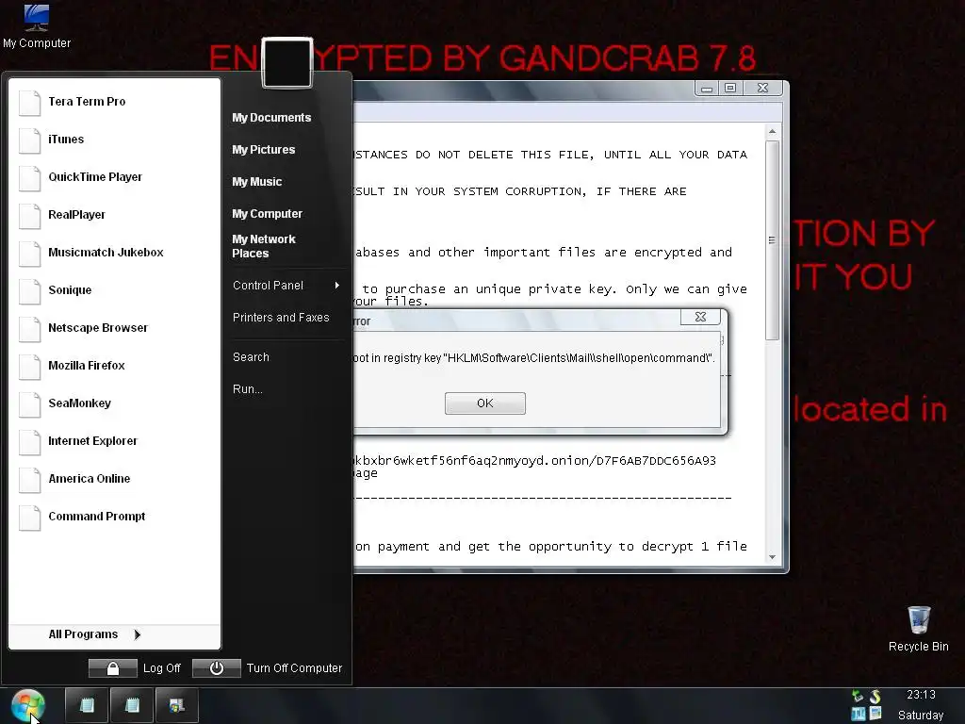965x724 pixels.
Task: Click the Turn Off Computer label
Action: tap(294, 668)
